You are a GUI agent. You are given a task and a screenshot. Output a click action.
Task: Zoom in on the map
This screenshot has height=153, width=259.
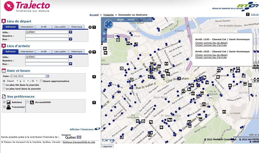point(104,34)
